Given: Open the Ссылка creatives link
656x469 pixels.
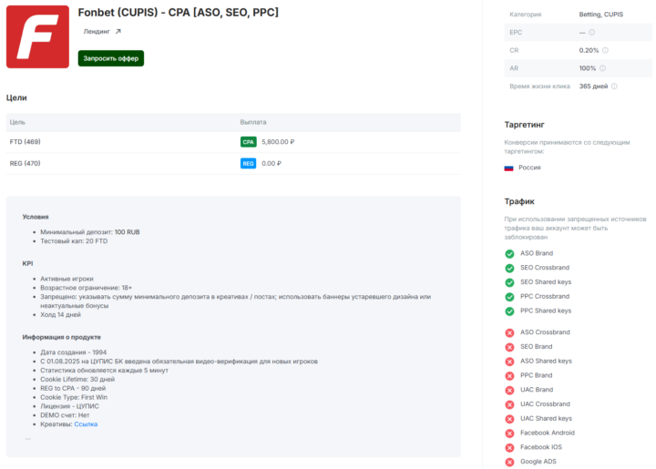Looking at the screenshot, I should point(86,423).
